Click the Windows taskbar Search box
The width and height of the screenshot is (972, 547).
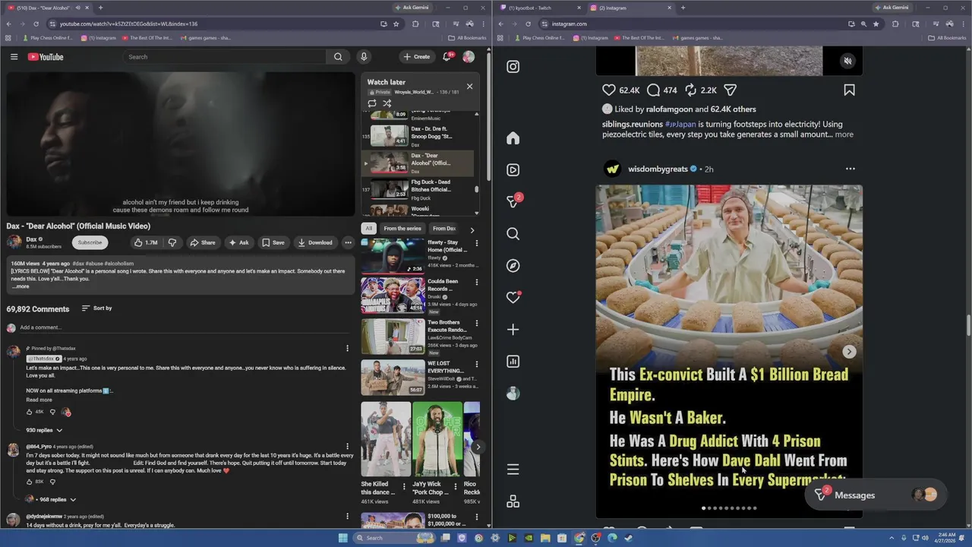(393, 538)
